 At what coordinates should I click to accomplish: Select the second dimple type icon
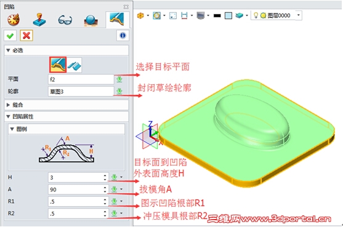coord(75,65)
